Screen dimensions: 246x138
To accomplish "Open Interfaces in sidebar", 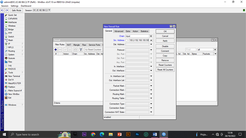I will 12,22.
